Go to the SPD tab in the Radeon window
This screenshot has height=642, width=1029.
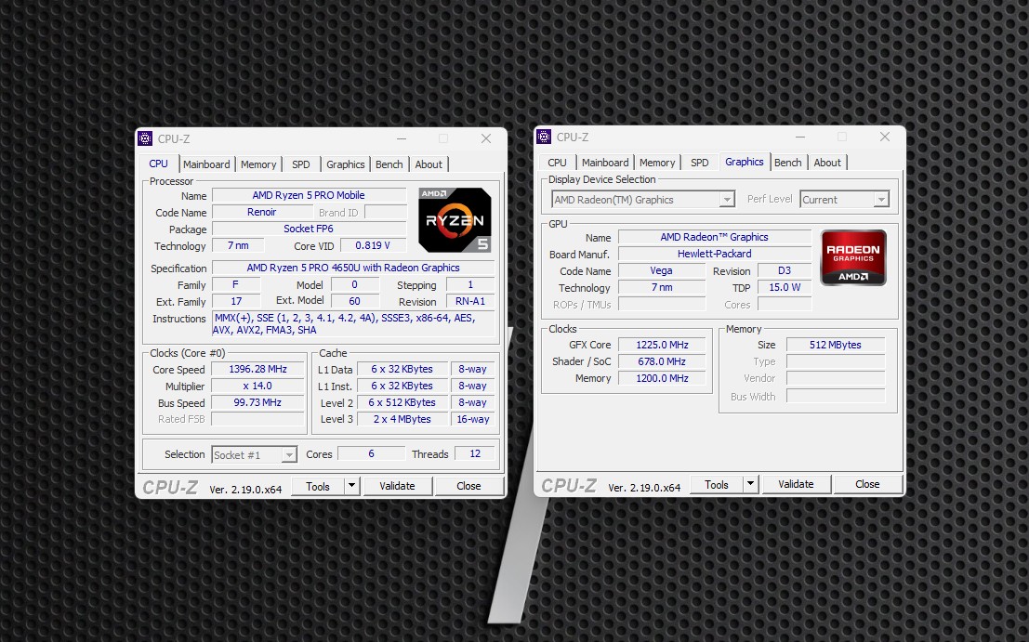tap(700, 163)
